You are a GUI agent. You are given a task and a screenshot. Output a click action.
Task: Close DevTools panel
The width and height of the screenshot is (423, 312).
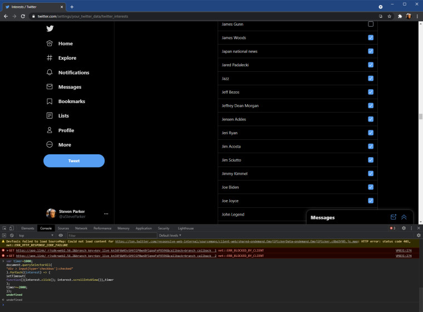click(x=419, y=228)
